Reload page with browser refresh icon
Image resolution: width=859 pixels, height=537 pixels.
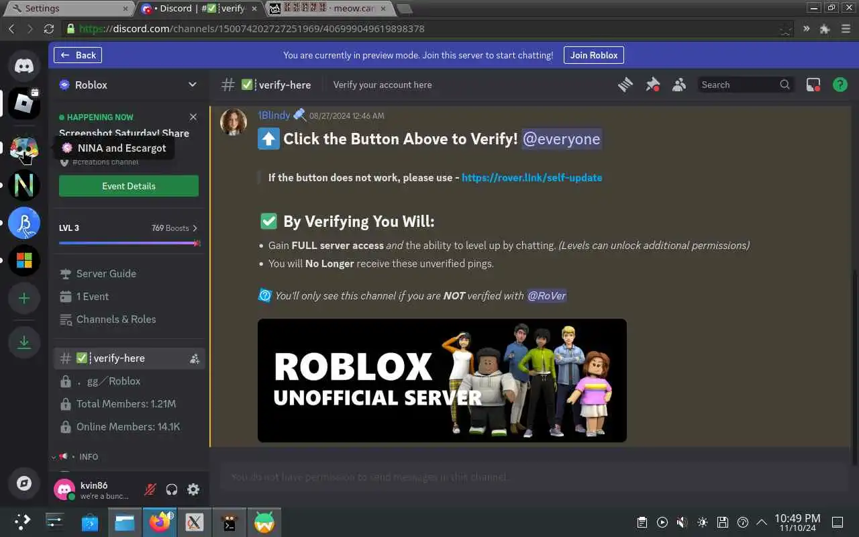(48, 29)
